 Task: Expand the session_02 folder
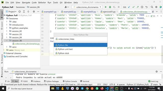[7, 31]
